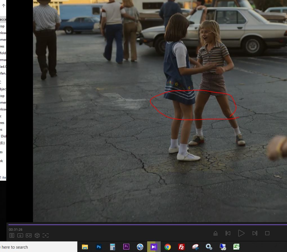The height and width of the screenshot is (252, 287).
Task: Open the playlist panel icon
Action: pos(12,235)
